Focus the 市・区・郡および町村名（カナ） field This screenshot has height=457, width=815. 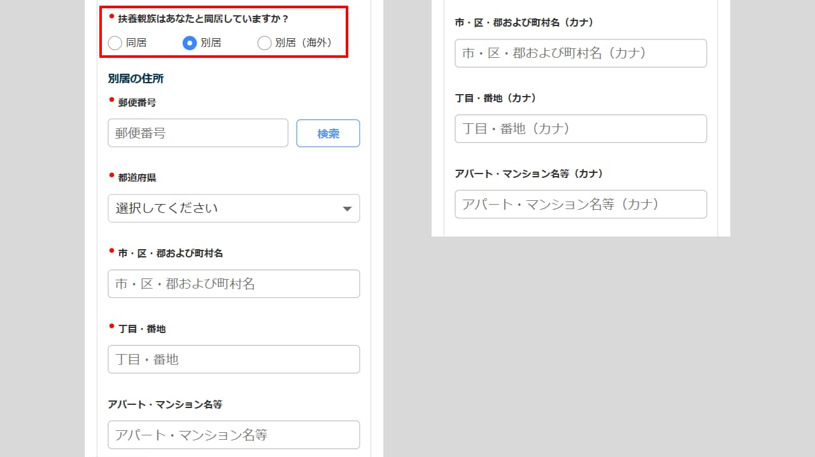tap(581, 53)
